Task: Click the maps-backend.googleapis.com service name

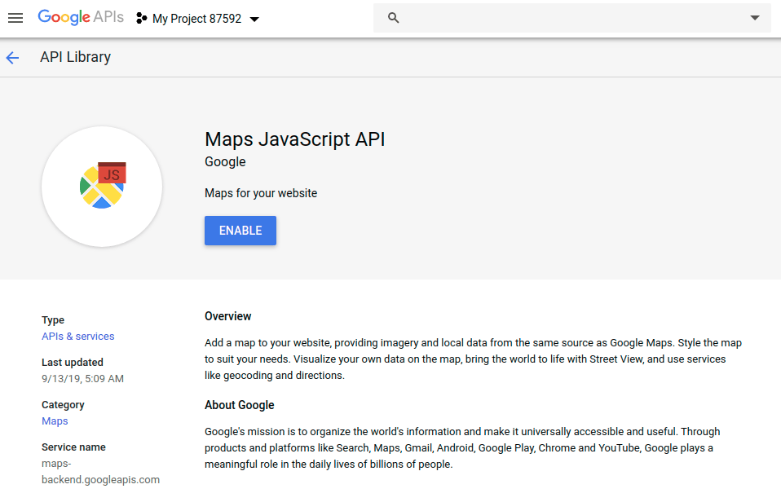Action: coord(100,472)
